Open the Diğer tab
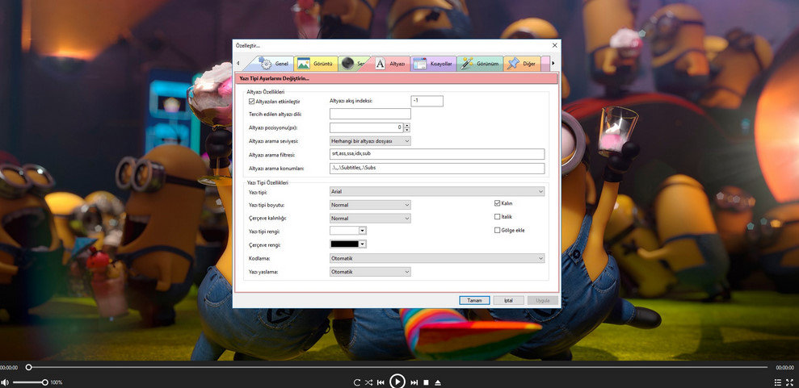The height and width of the screenshot is (388, 799). (522, 64)
